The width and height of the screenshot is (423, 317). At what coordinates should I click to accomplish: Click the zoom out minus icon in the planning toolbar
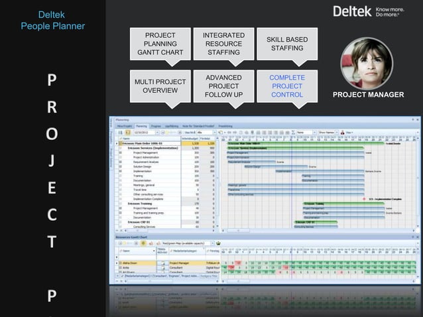click(x=163, y=133)
